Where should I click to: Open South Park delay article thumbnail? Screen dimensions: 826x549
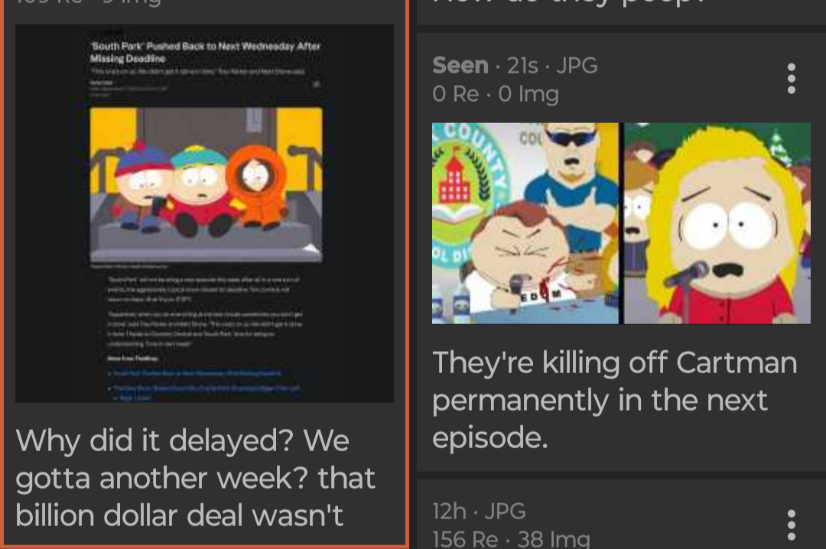pos(204,213)
